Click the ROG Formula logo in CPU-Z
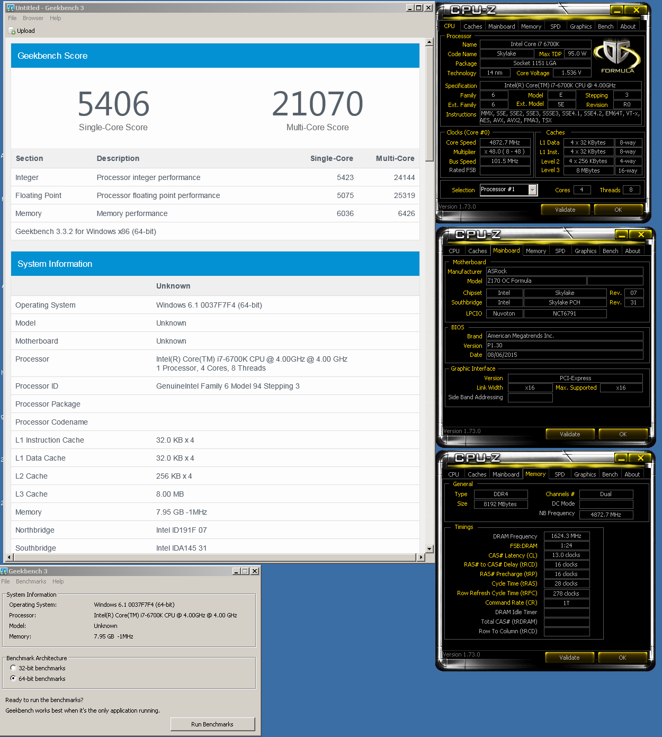The height and width of the screenshot is (737, 662). click(617, 57)
